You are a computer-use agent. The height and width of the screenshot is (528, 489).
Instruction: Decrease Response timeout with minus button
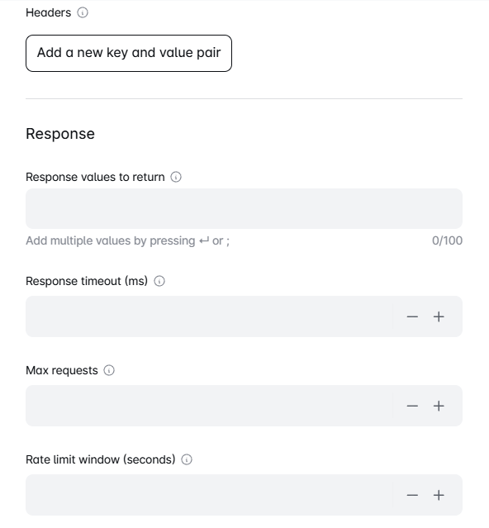[412, 316]
